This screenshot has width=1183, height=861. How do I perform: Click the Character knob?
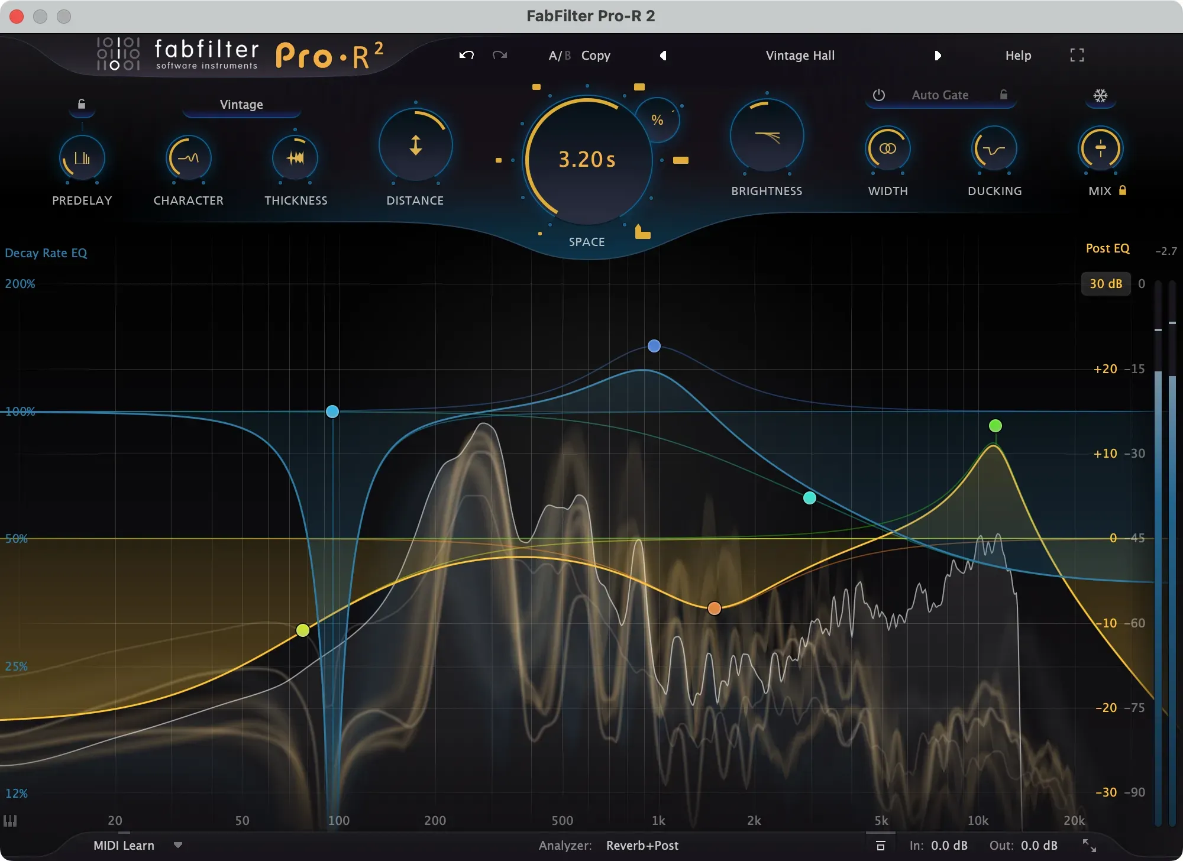[188, 158]
